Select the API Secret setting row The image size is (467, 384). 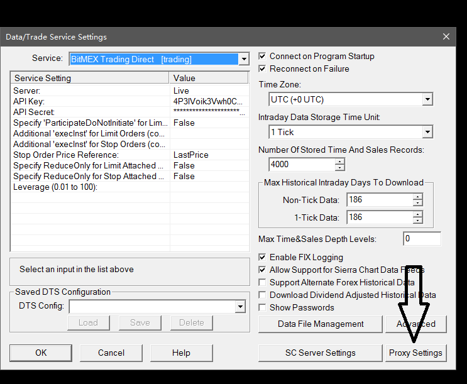point(130,112)
